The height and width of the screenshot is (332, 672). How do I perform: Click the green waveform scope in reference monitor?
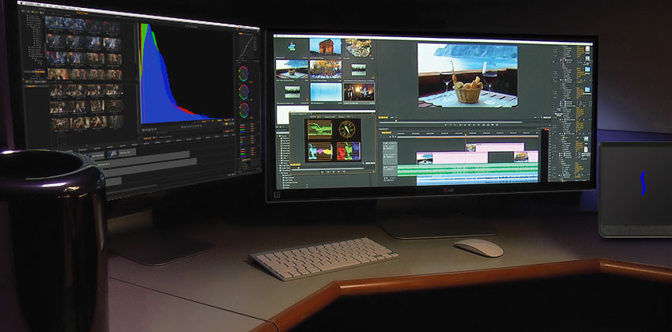(x=319, y=130)
